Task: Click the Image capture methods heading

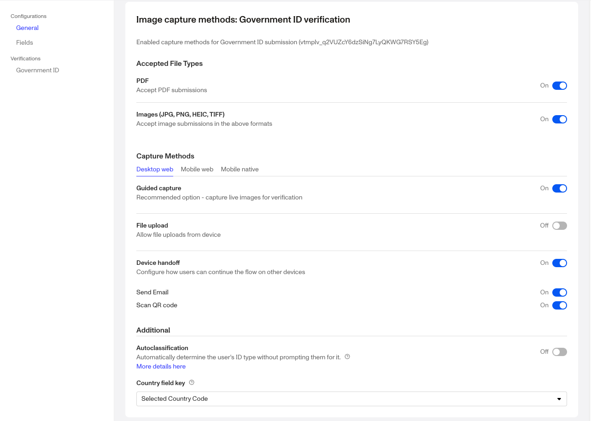Action: (x=243, y=20)
